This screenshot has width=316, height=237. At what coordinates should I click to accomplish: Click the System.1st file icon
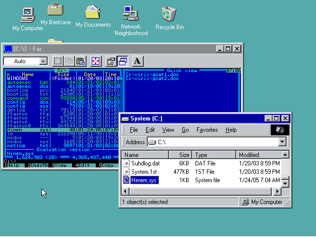(x=126, y=172)
